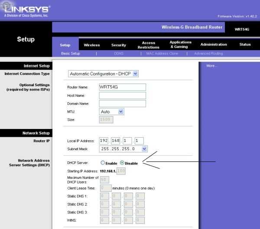Click the first Local IP Address octet field

pyautogui.click(x=104, y=141)
